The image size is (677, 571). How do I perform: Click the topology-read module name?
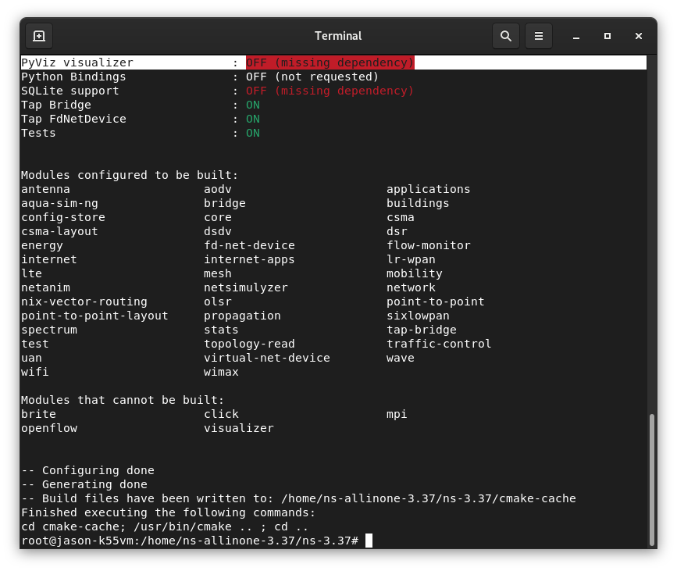pyautogui.click(x=249, y=344)
